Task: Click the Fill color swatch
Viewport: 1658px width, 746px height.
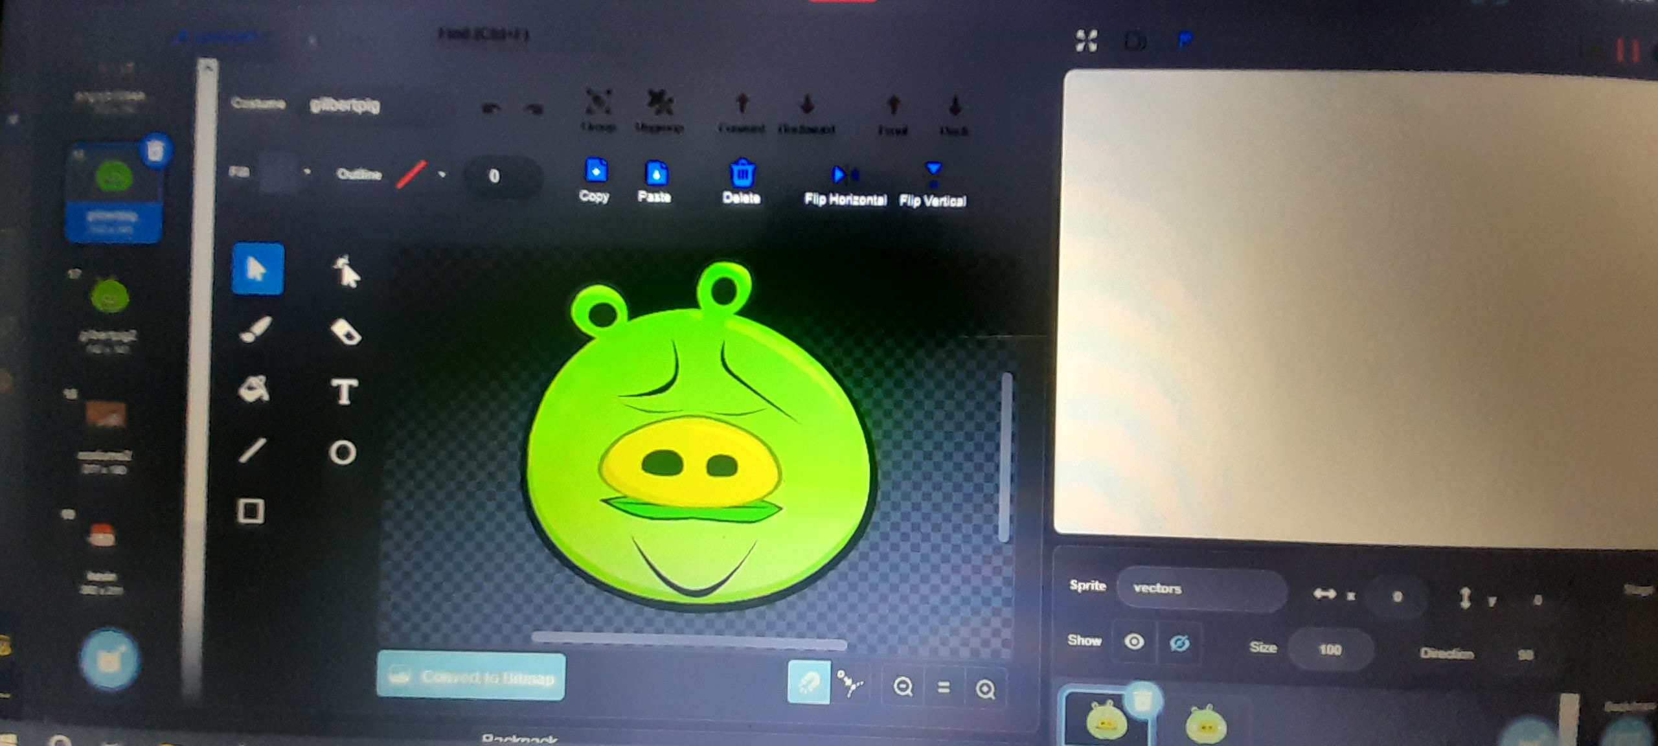Action: pyautogui.click(x=277, y=172)
